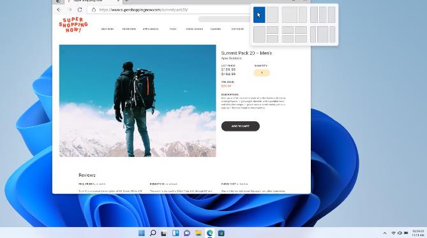Click the address bar URL
The width and height of the screenshot is (427, 238).
click(143, 10)
